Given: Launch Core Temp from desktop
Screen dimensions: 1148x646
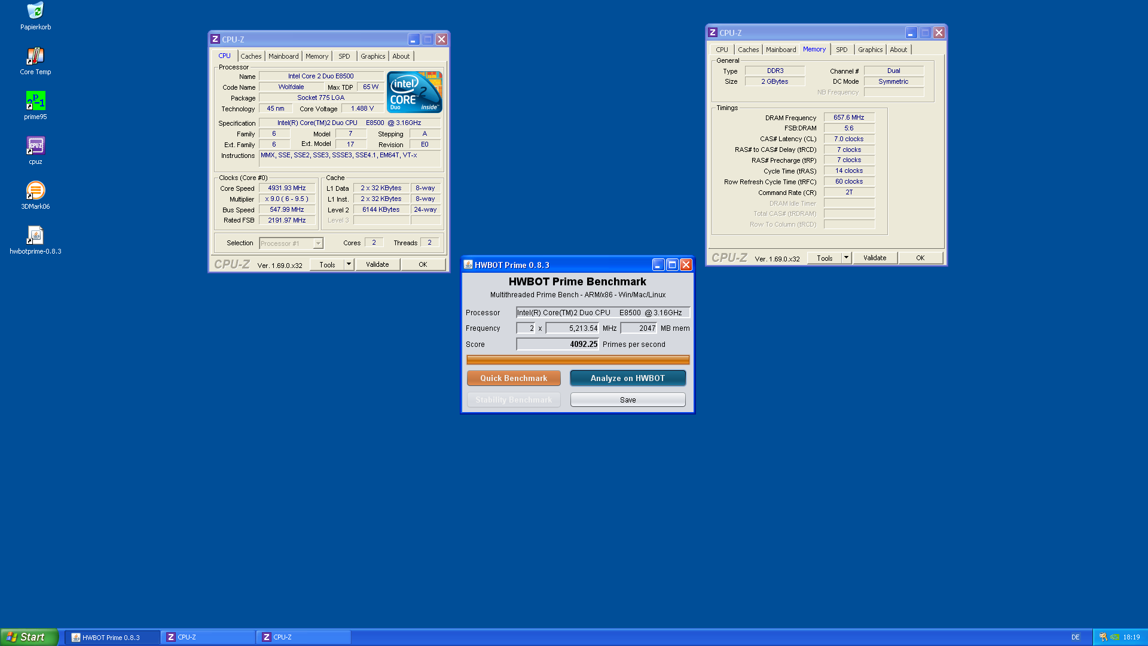Looking at the screenshot, I should pyautogui.click(x=35, y=61).
